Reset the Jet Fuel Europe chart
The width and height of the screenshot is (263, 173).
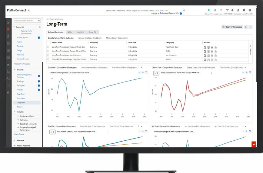pos(250,131)
